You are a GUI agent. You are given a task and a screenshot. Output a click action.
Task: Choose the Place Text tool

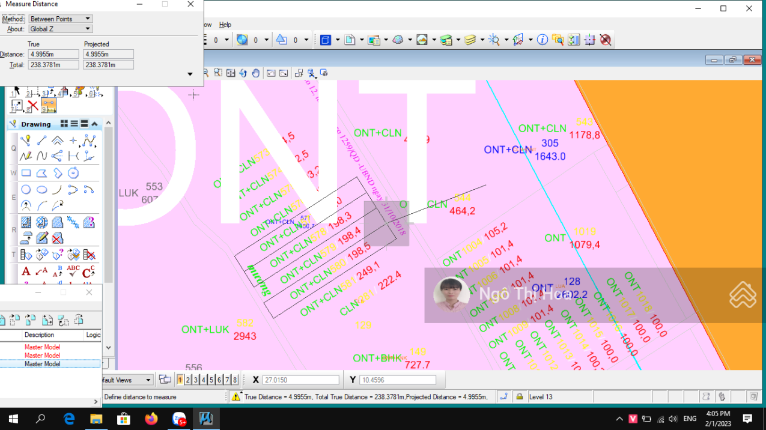[26, 271]
